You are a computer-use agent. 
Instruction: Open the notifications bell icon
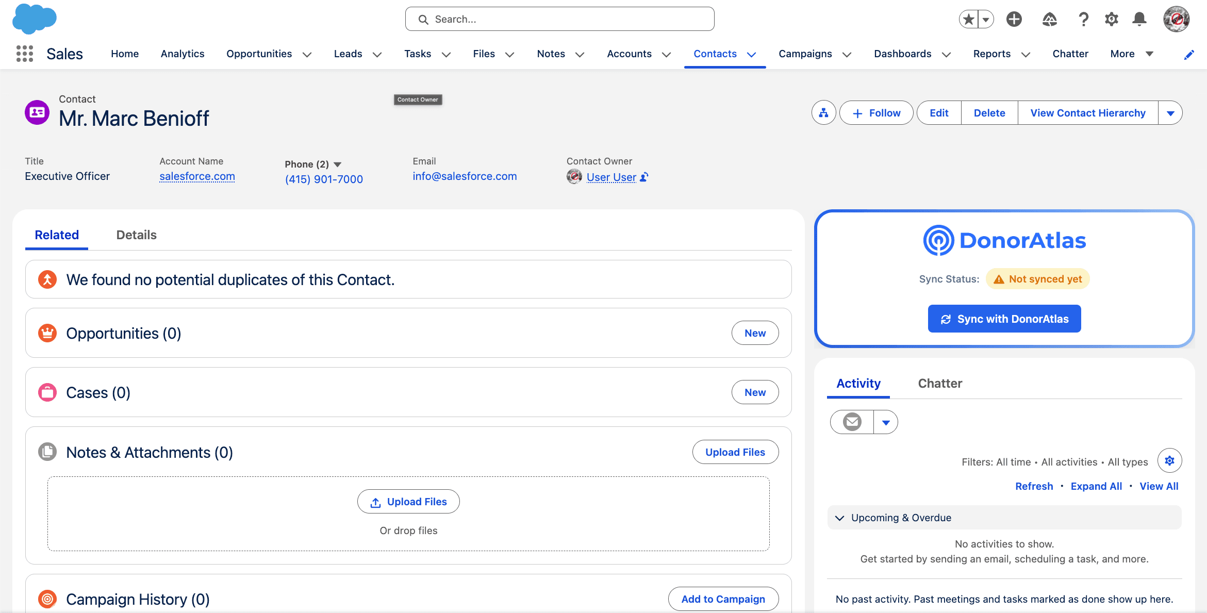tap(1139, 19)
